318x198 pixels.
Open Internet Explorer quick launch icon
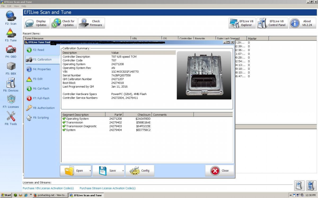pyautogui.click(x=26, y=195)
